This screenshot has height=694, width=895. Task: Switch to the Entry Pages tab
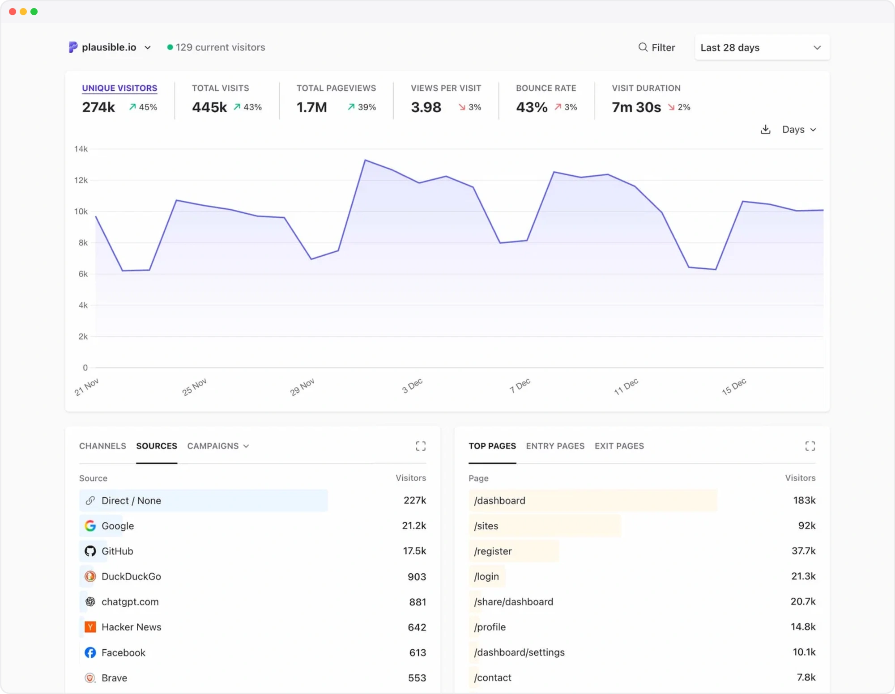(555, 446)
